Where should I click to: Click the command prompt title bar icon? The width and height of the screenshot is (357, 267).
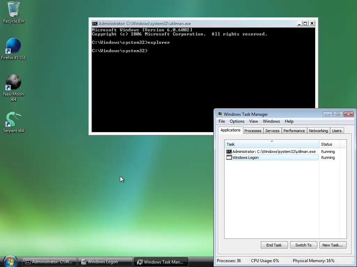(95, 24)
